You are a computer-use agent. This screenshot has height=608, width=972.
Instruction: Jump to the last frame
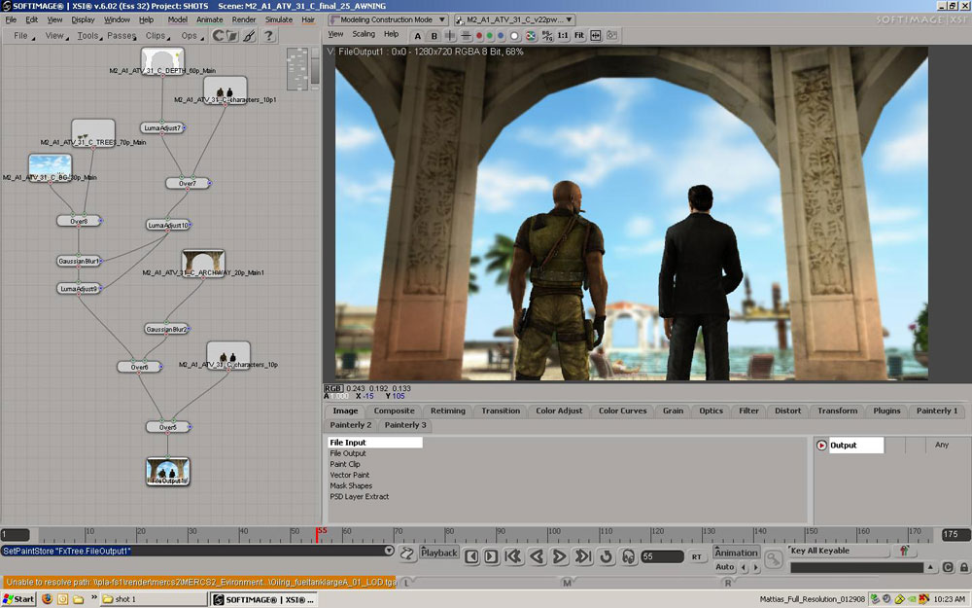coord(582,556)
